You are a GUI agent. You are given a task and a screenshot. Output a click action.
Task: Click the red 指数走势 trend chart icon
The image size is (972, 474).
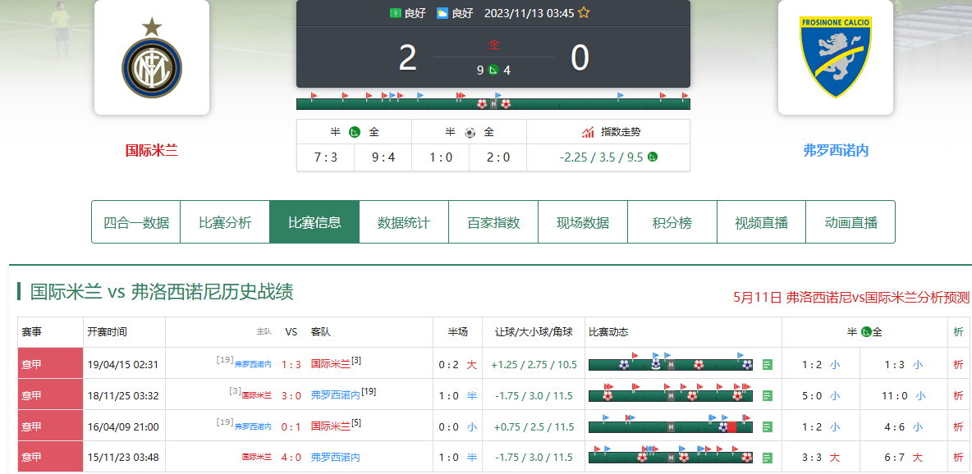click(588, 132)
